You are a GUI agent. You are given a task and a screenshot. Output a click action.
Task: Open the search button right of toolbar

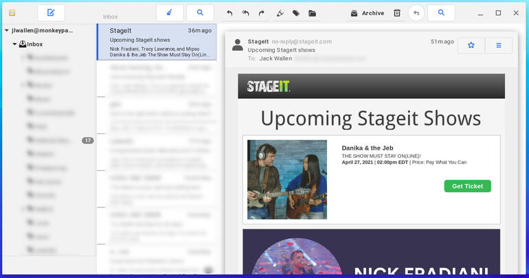[441, 13]
